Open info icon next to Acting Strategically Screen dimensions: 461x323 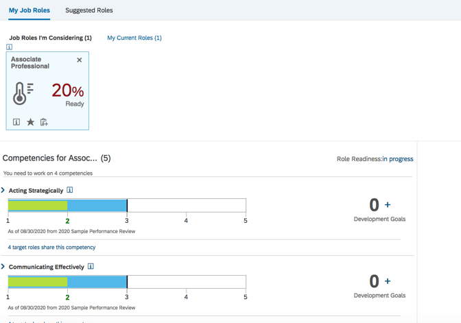tap(70, 190)
